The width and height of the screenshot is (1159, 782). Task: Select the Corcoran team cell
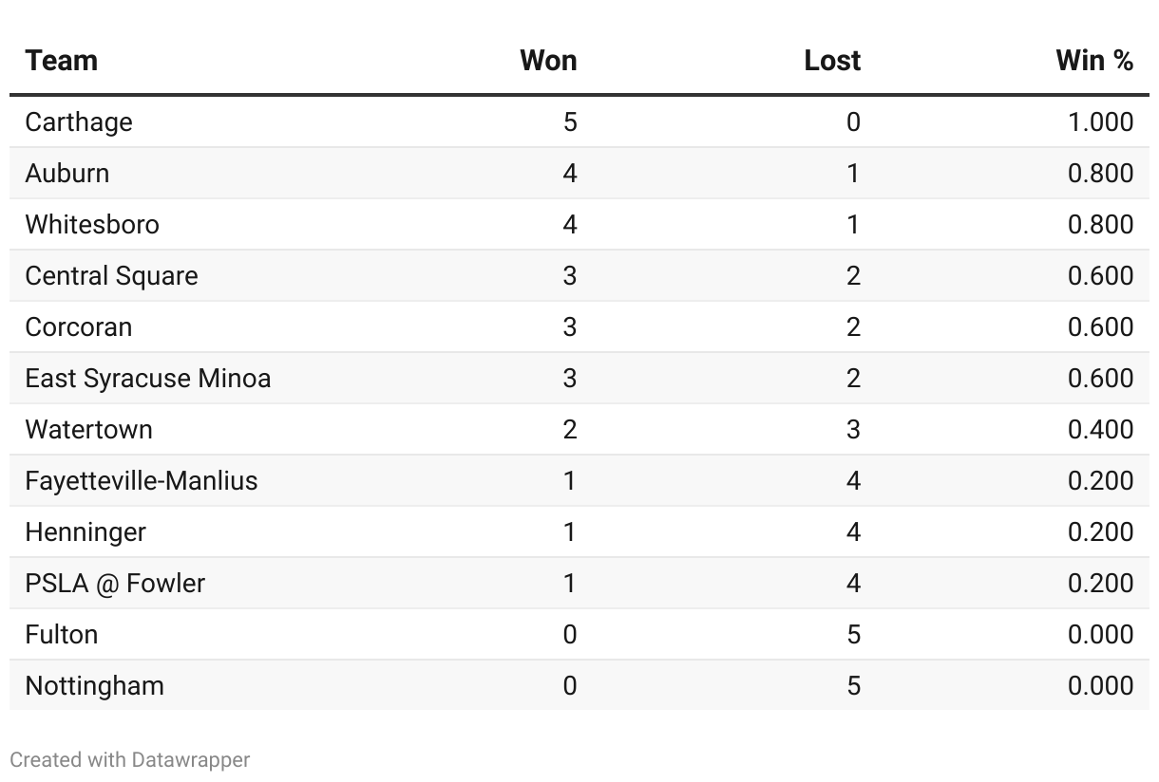[79, 327]
